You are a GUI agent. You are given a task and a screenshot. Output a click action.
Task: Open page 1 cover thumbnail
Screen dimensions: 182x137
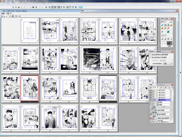click(30, 30)
